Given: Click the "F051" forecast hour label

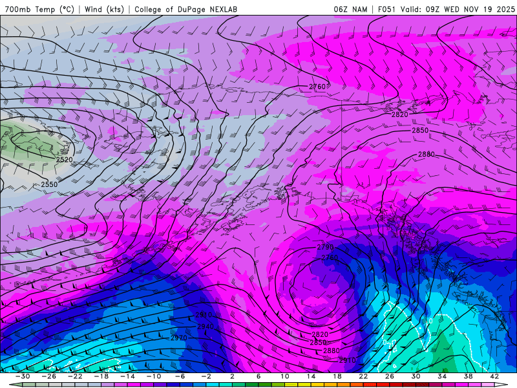Looking at the screenshot, I should 386,9.
